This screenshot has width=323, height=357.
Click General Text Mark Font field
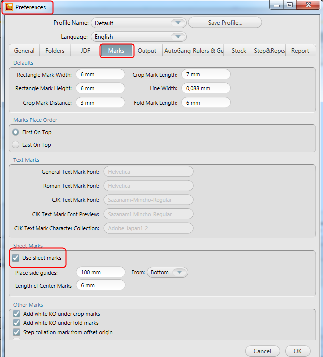(148, 172)
